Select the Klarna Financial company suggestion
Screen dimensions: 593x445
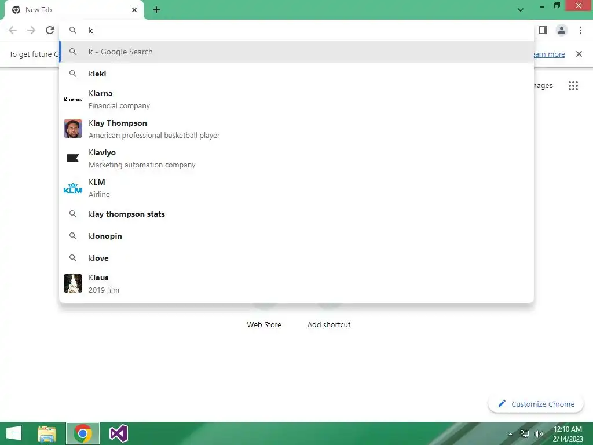(297, 100)
